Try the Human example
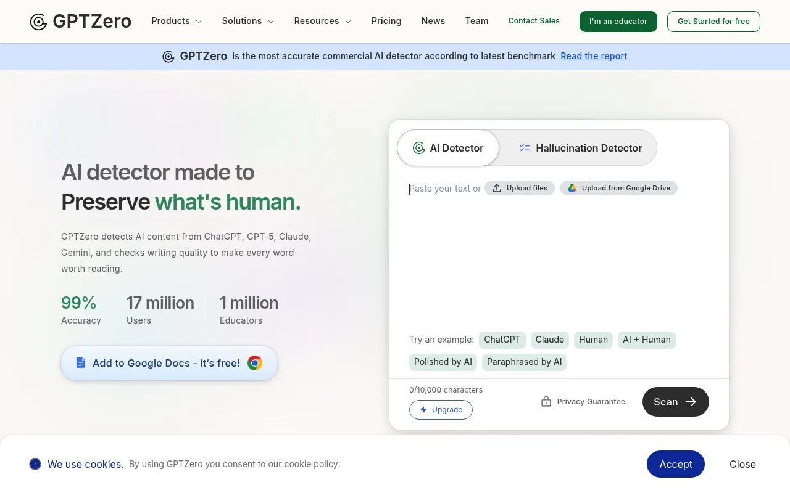The image size is (790, 493). (x=593, y=340)
